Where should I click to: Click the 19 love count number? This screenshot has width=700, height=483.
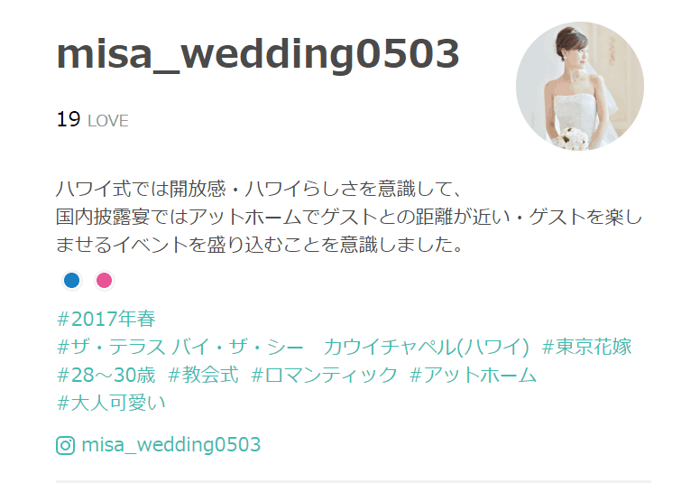[x=69, y=120]
